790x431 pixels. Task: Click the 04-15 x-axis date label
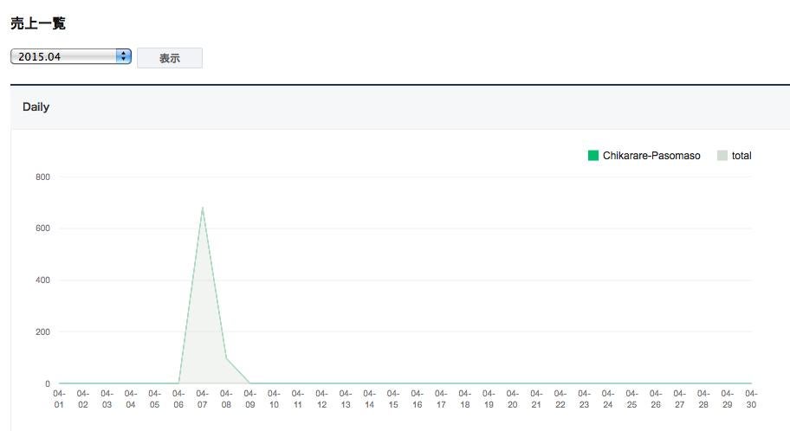tap(393, 399)
